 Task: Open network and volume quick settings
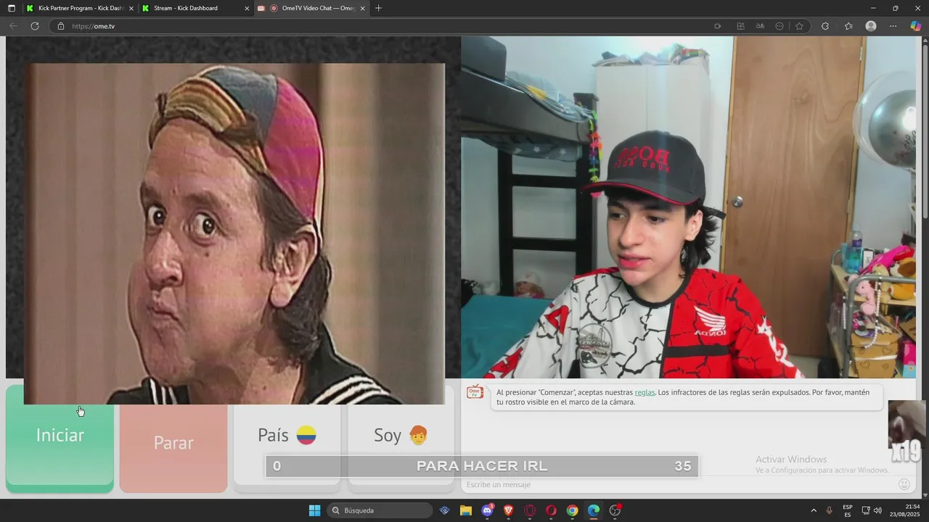[x=872, y=510]
